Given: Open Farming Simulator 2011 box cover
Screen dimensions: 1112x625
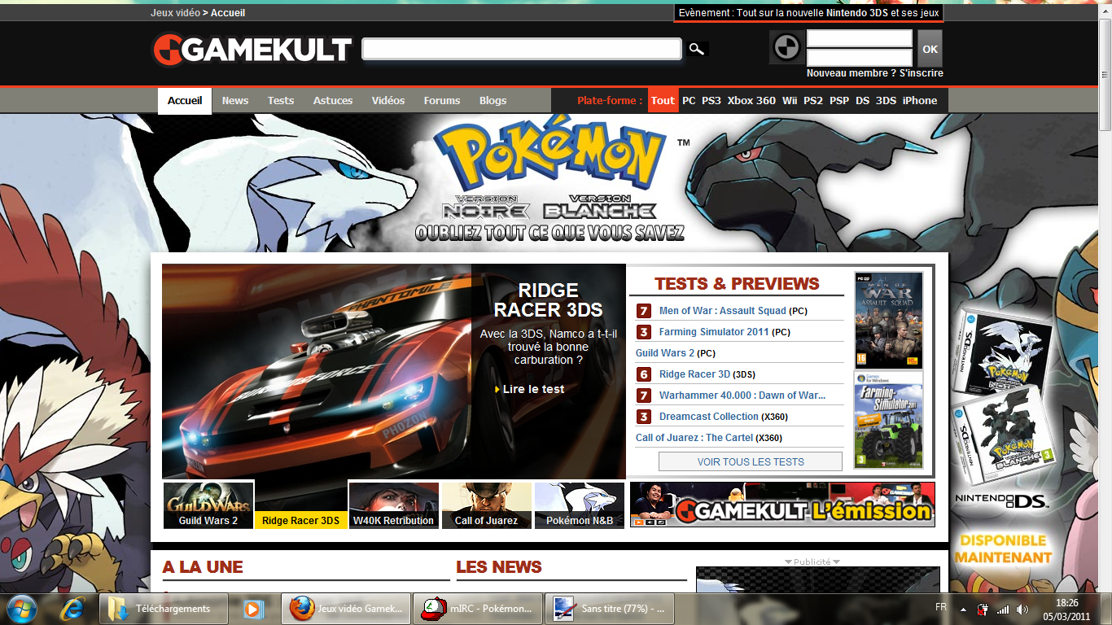Looking at the screenshot, I should tap(888, 420).
